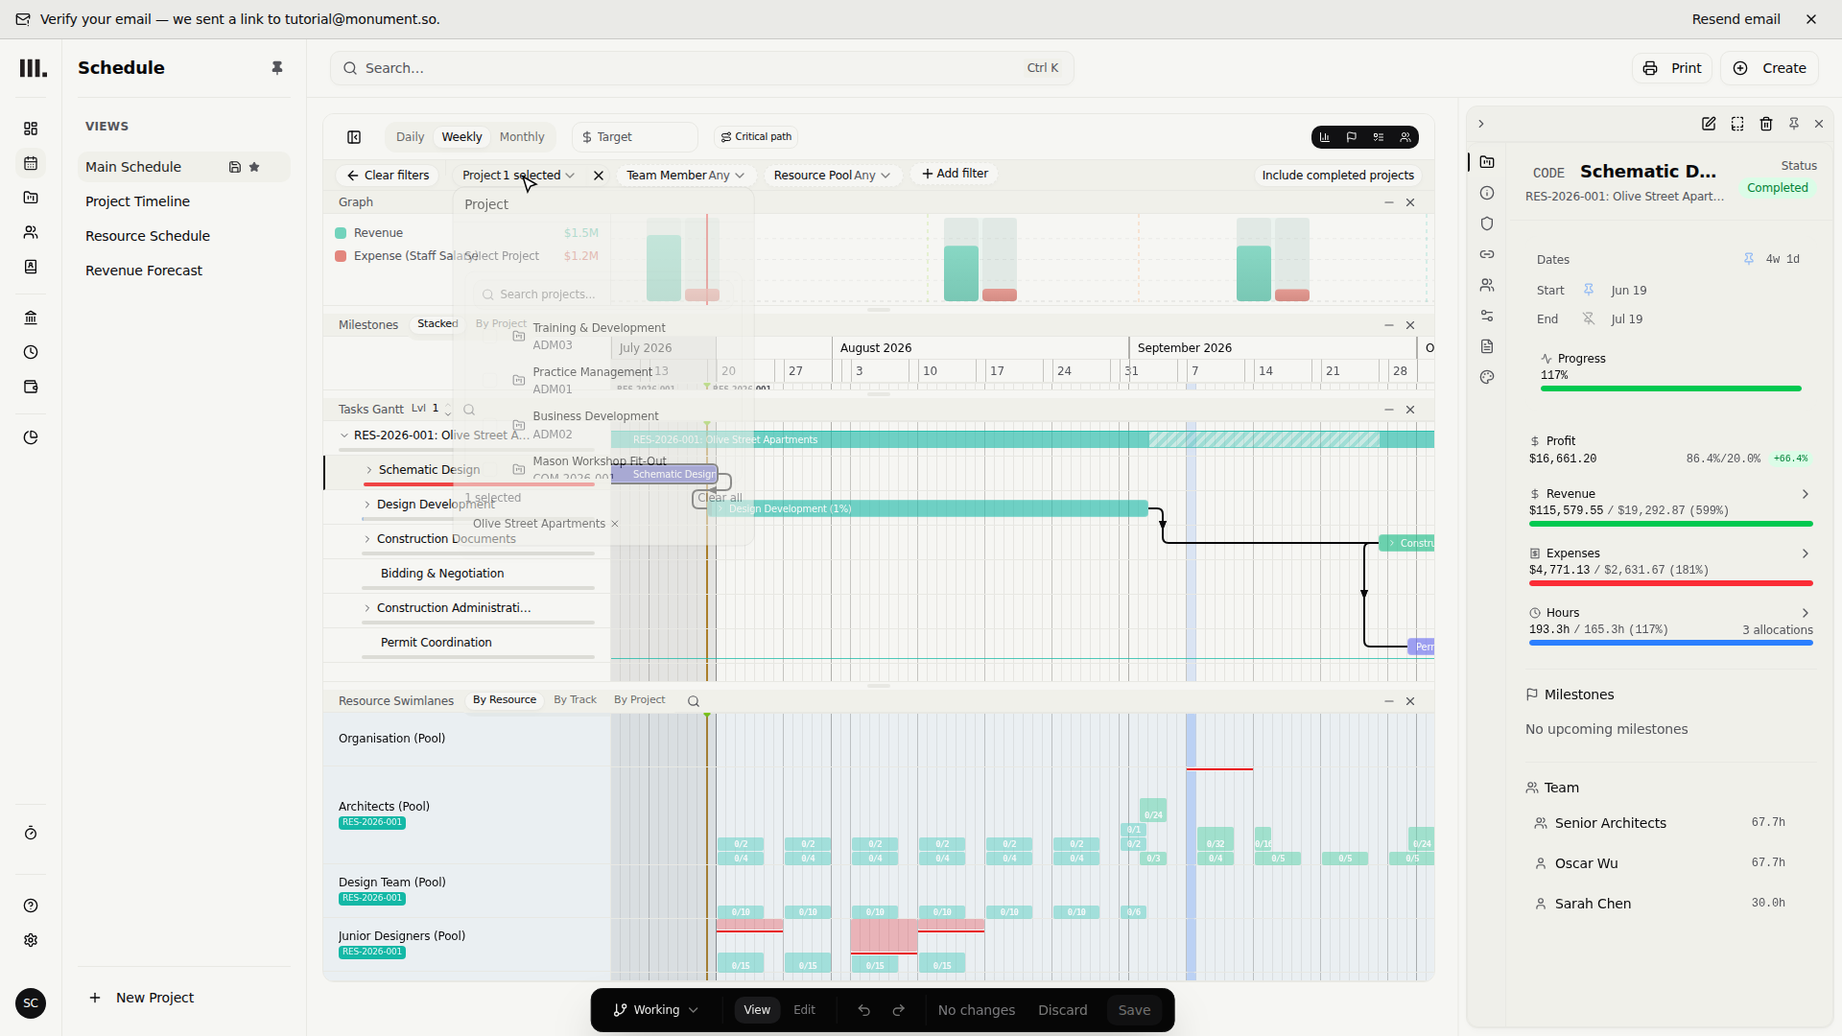1842x1036 pixels.
Task: Star the Main Schedule view
Action: pos(254,167)
